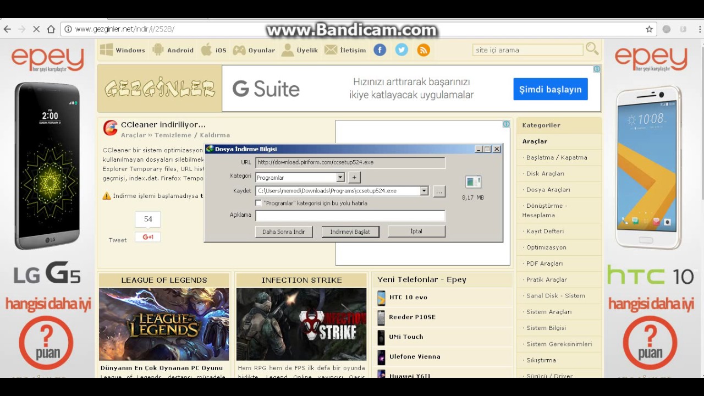Click the Google +1 button
Screen dimensions: 704x396
click(x=148, y=237)
